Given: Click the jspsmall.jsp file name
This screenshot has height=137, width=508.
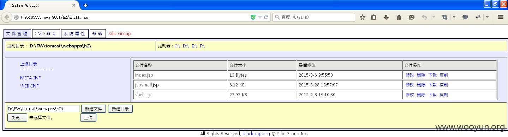Looking at the screenshot, I should [147, 85].
